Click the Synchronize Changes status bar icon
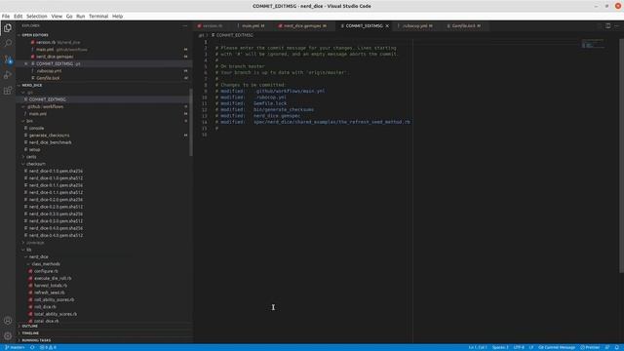 coord(32,347)
